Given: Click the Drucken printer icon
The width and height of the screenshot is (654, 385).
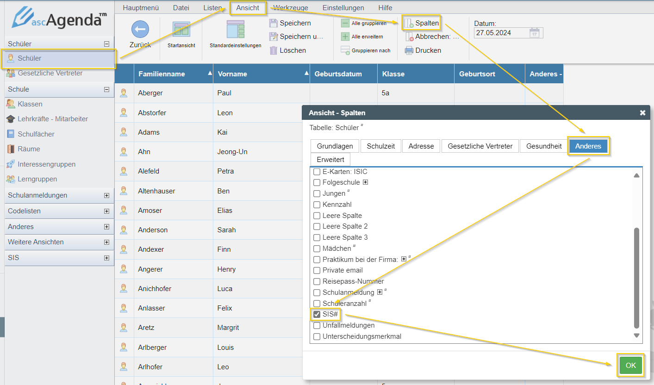Looking at the screenshot, I should (409, 50).
